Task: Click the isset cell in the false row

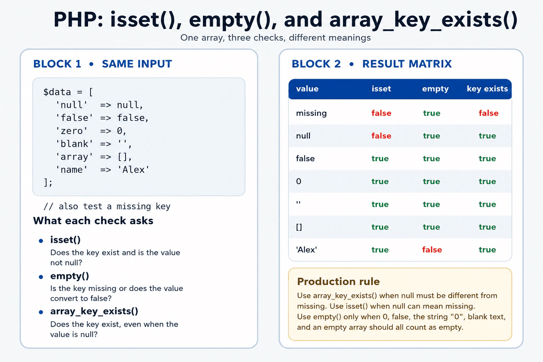Action: [380, 159]
